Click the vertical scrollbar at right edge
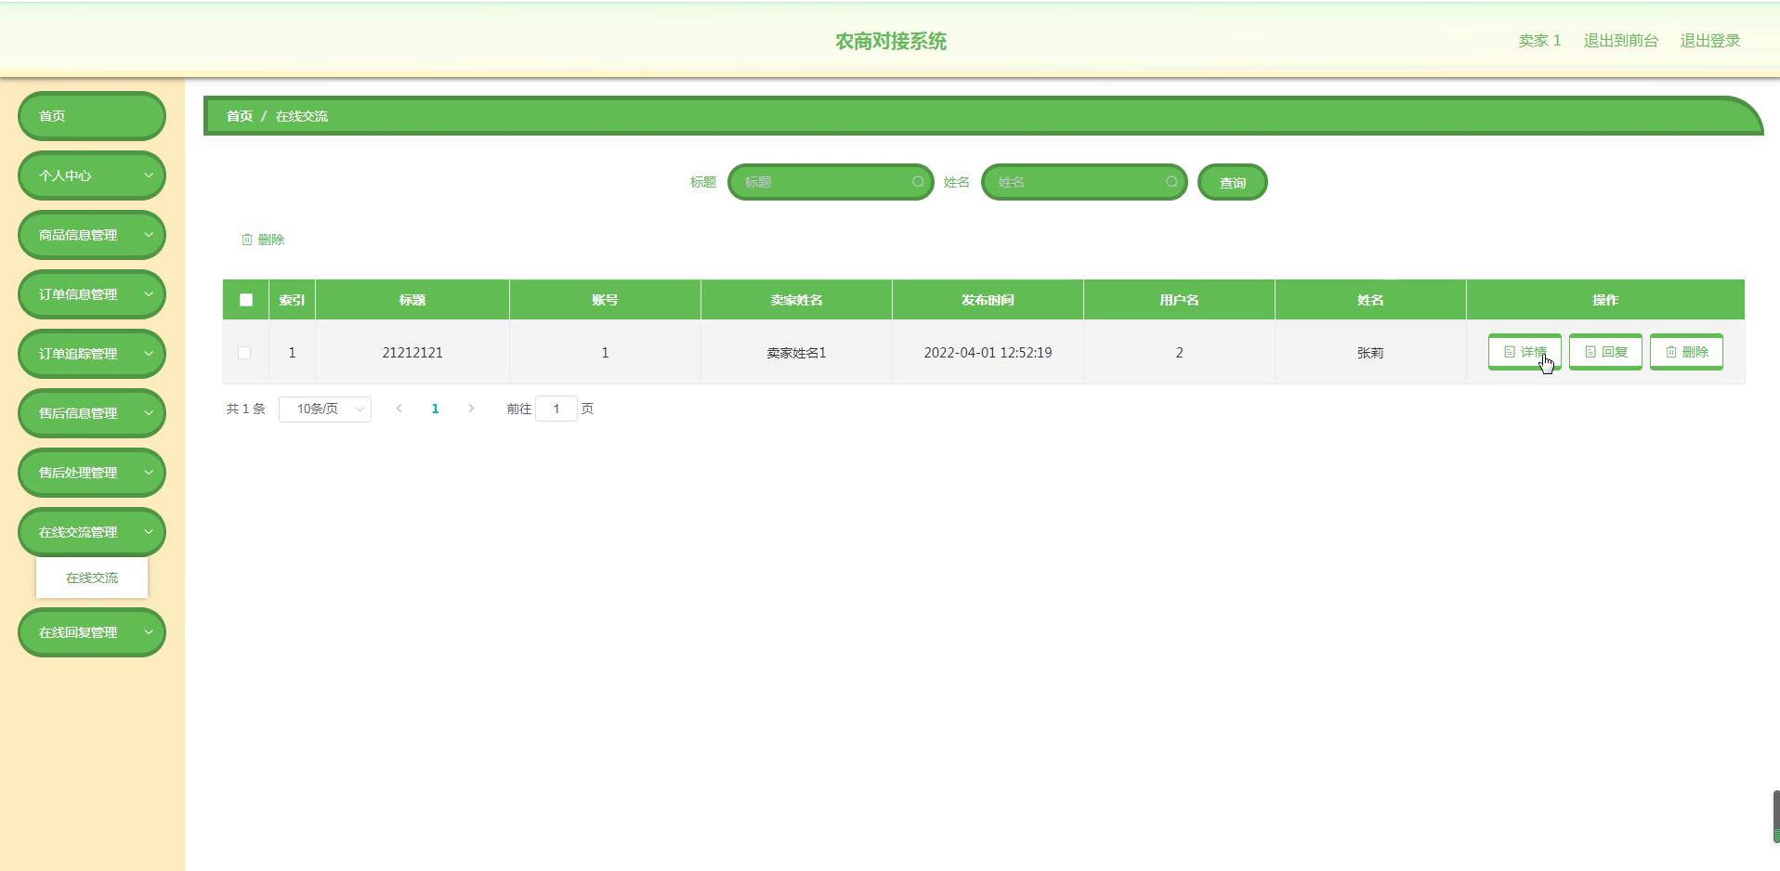 click(x=1775, y=816)
